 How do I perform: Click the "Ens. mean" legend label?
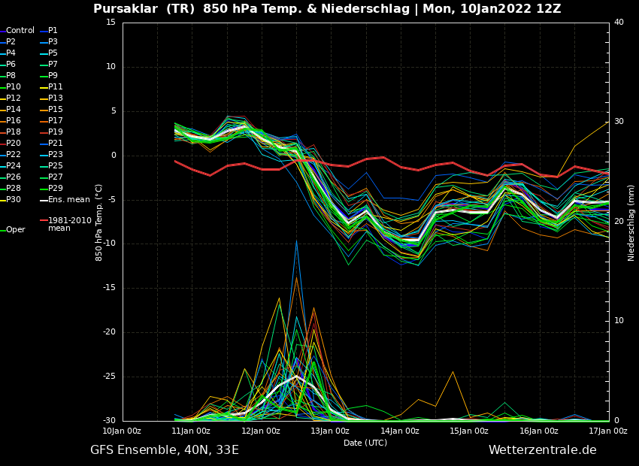(69, 200)
